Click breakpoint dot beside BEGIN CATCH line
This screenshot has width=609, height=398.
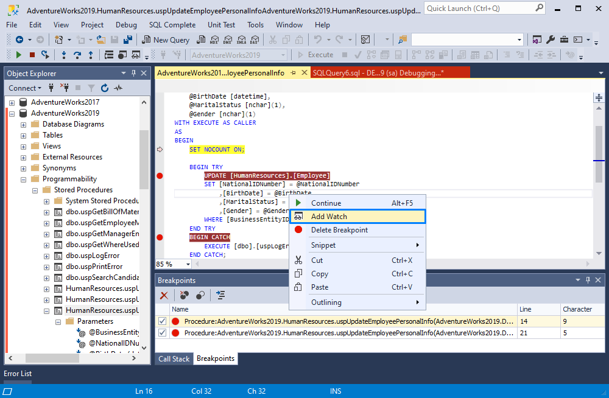[160, 237]
